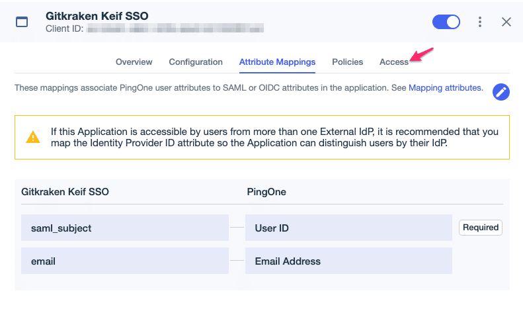Switch to the Overview tab
Screen dimensions: 523x311
[134, 62]
